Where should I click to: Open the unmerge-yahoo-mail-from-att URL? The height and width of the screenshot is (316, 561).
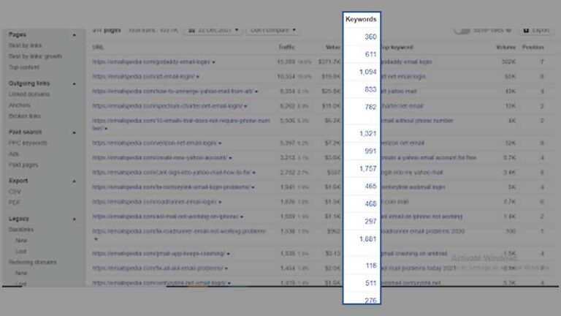click(173, 91)
